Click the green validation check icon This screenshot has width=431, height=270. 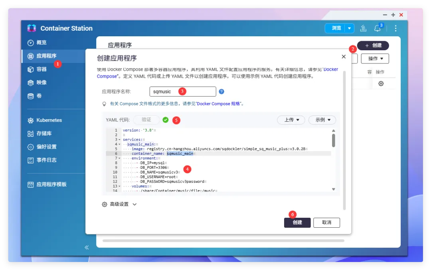pos(166,120)
